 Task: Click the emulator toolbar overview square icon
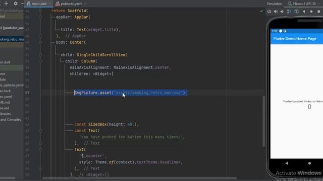(318, 12)
